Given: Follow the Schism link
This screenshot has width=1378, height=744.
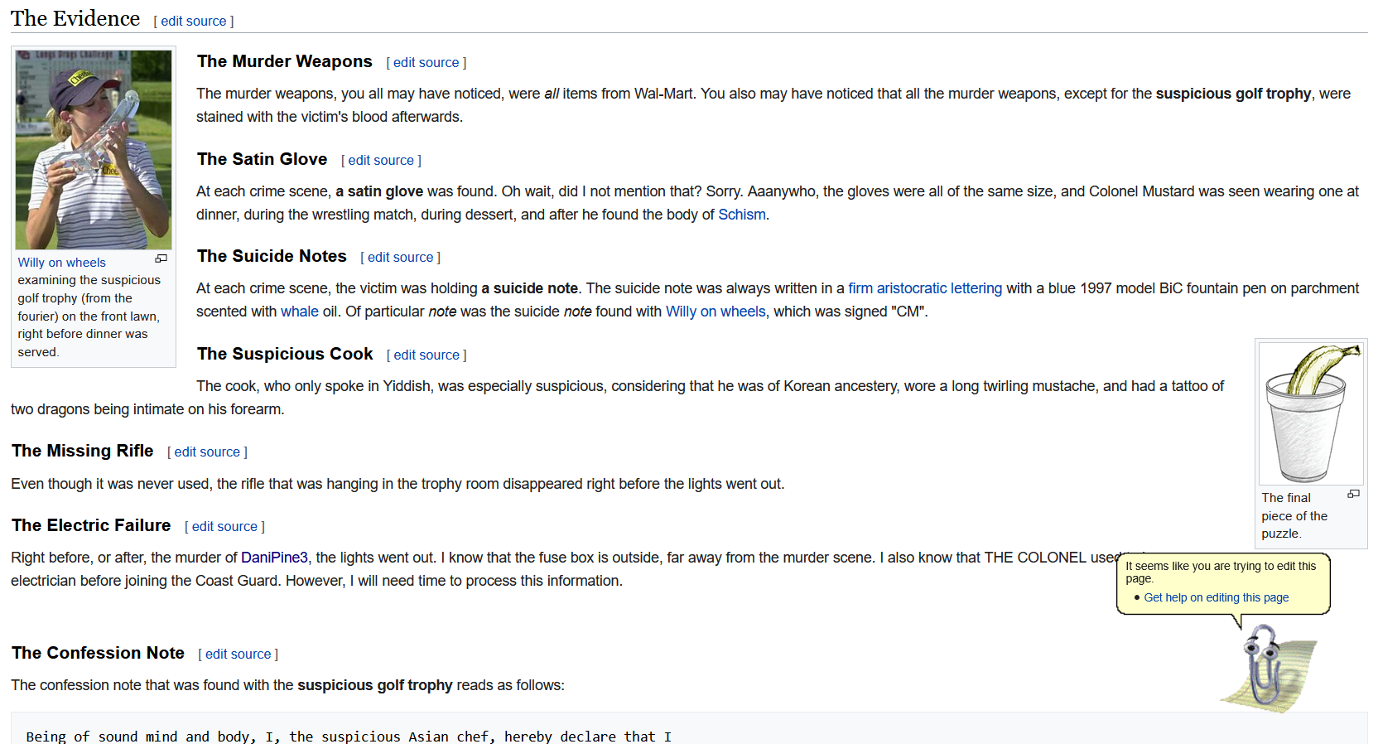Looking at the screenshot, I should click(741, 215).
